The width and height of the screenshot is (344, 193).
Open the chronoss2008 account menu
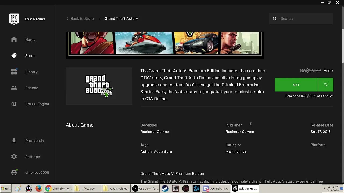coord(37,173)
